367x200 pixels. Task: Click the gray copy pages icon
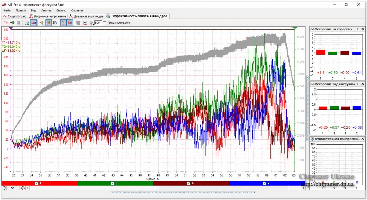[x=78, y=23]
